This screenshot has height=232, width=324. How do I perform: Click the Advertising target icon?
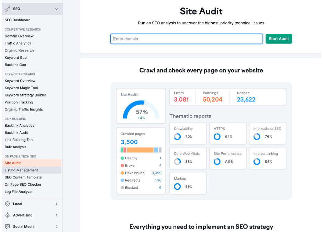click(x=8, y=215)
